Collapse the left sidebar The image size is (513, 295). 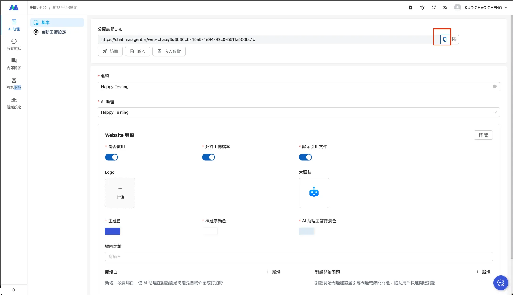(14, 290)
